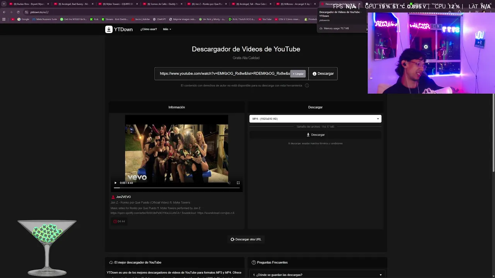
Task: Click the Información panel header
Action: pyautogui.click(x=177, y=107)
